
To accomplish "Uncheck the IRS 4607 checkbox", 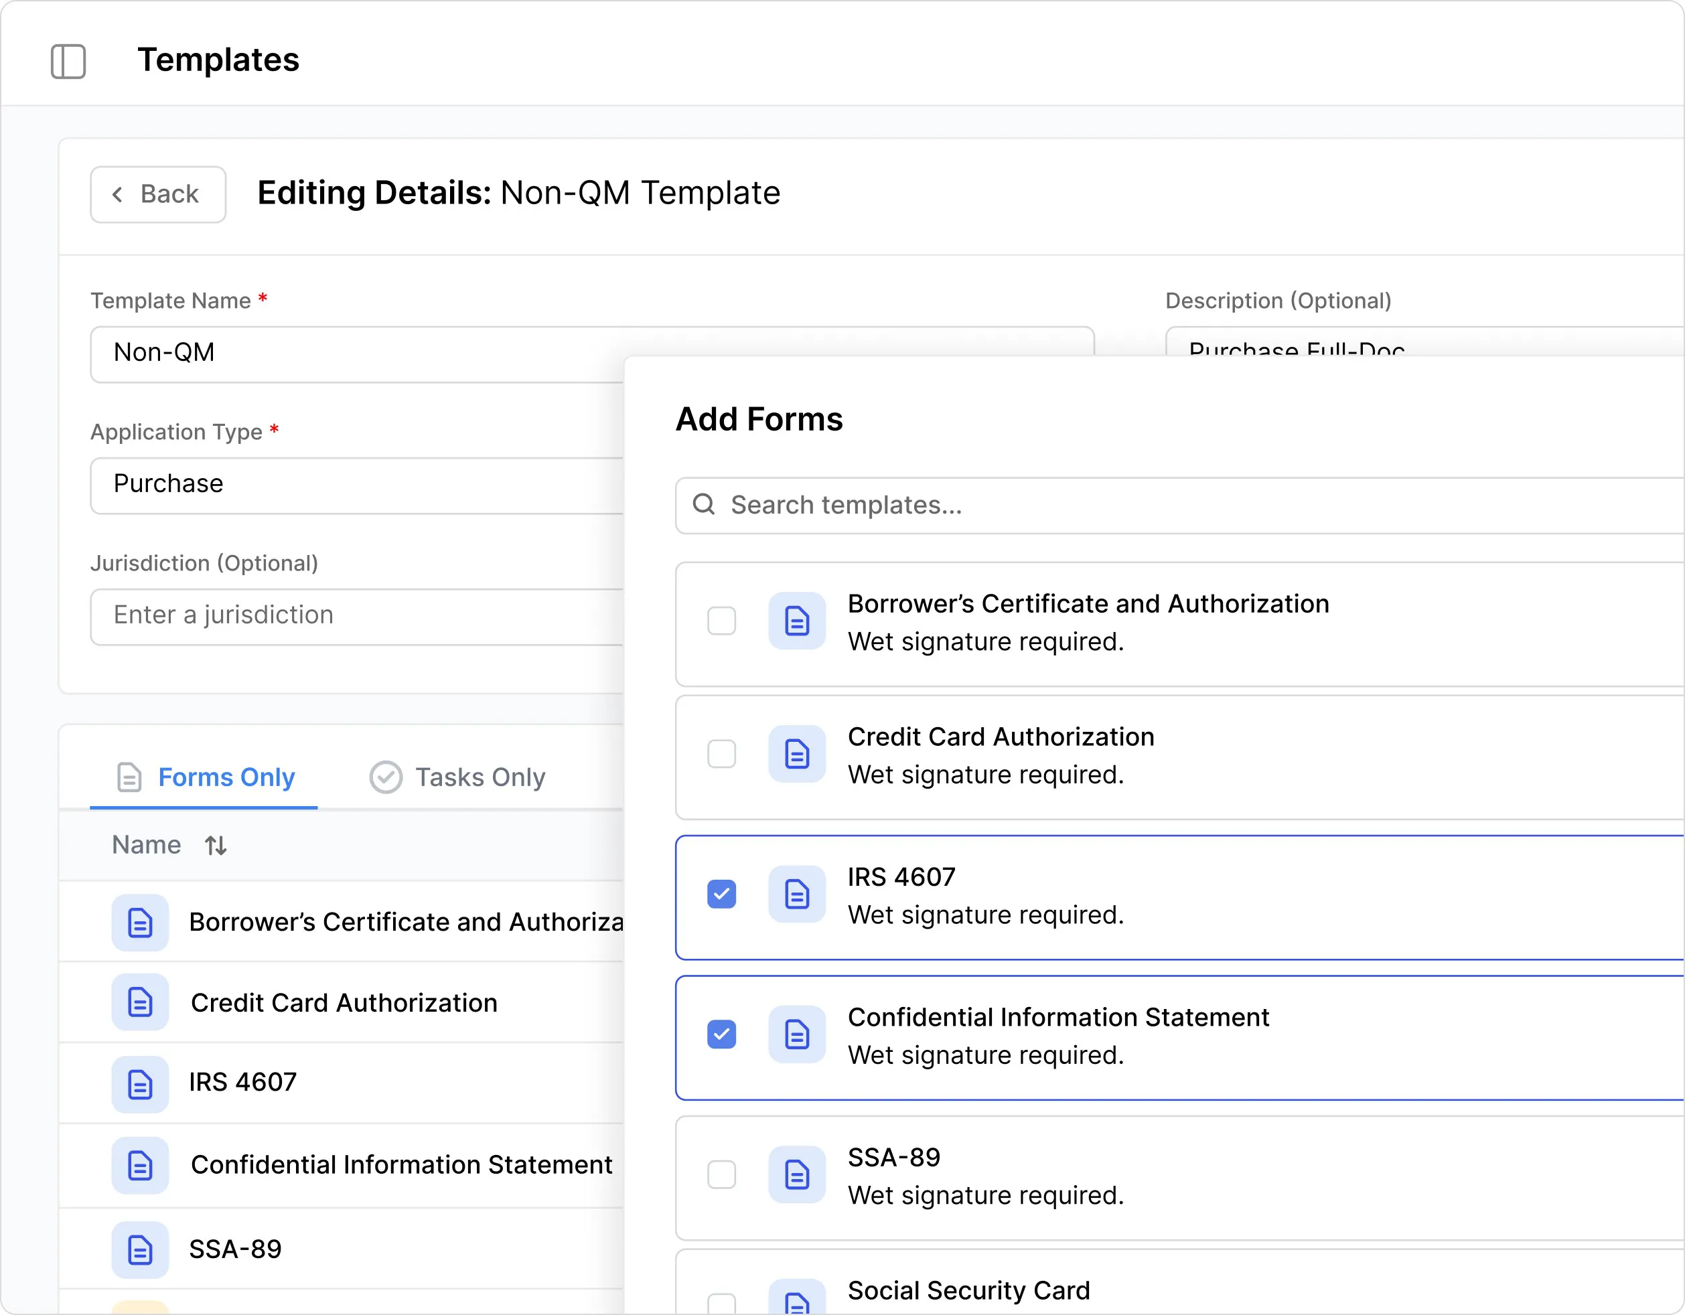I will pos(721,894).
